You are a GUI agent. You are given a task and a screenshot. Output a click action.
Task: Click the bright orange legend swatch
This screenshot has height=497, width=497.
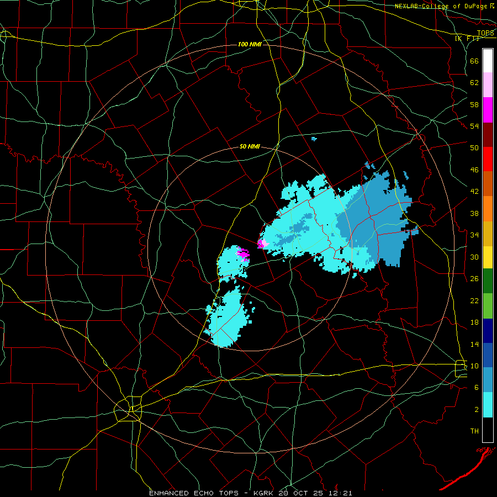click(488, 208)
